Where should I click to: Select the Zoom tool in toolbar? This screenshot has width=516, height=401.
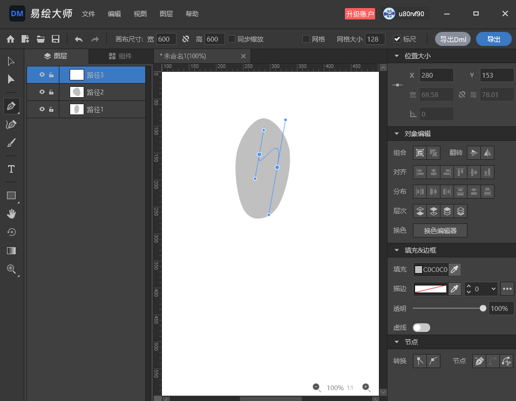click(11, 269)
